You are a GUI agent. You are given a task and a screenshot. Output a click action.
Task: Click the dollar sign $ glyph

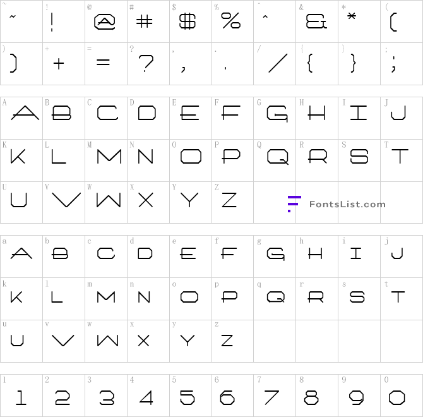point(188,21)
